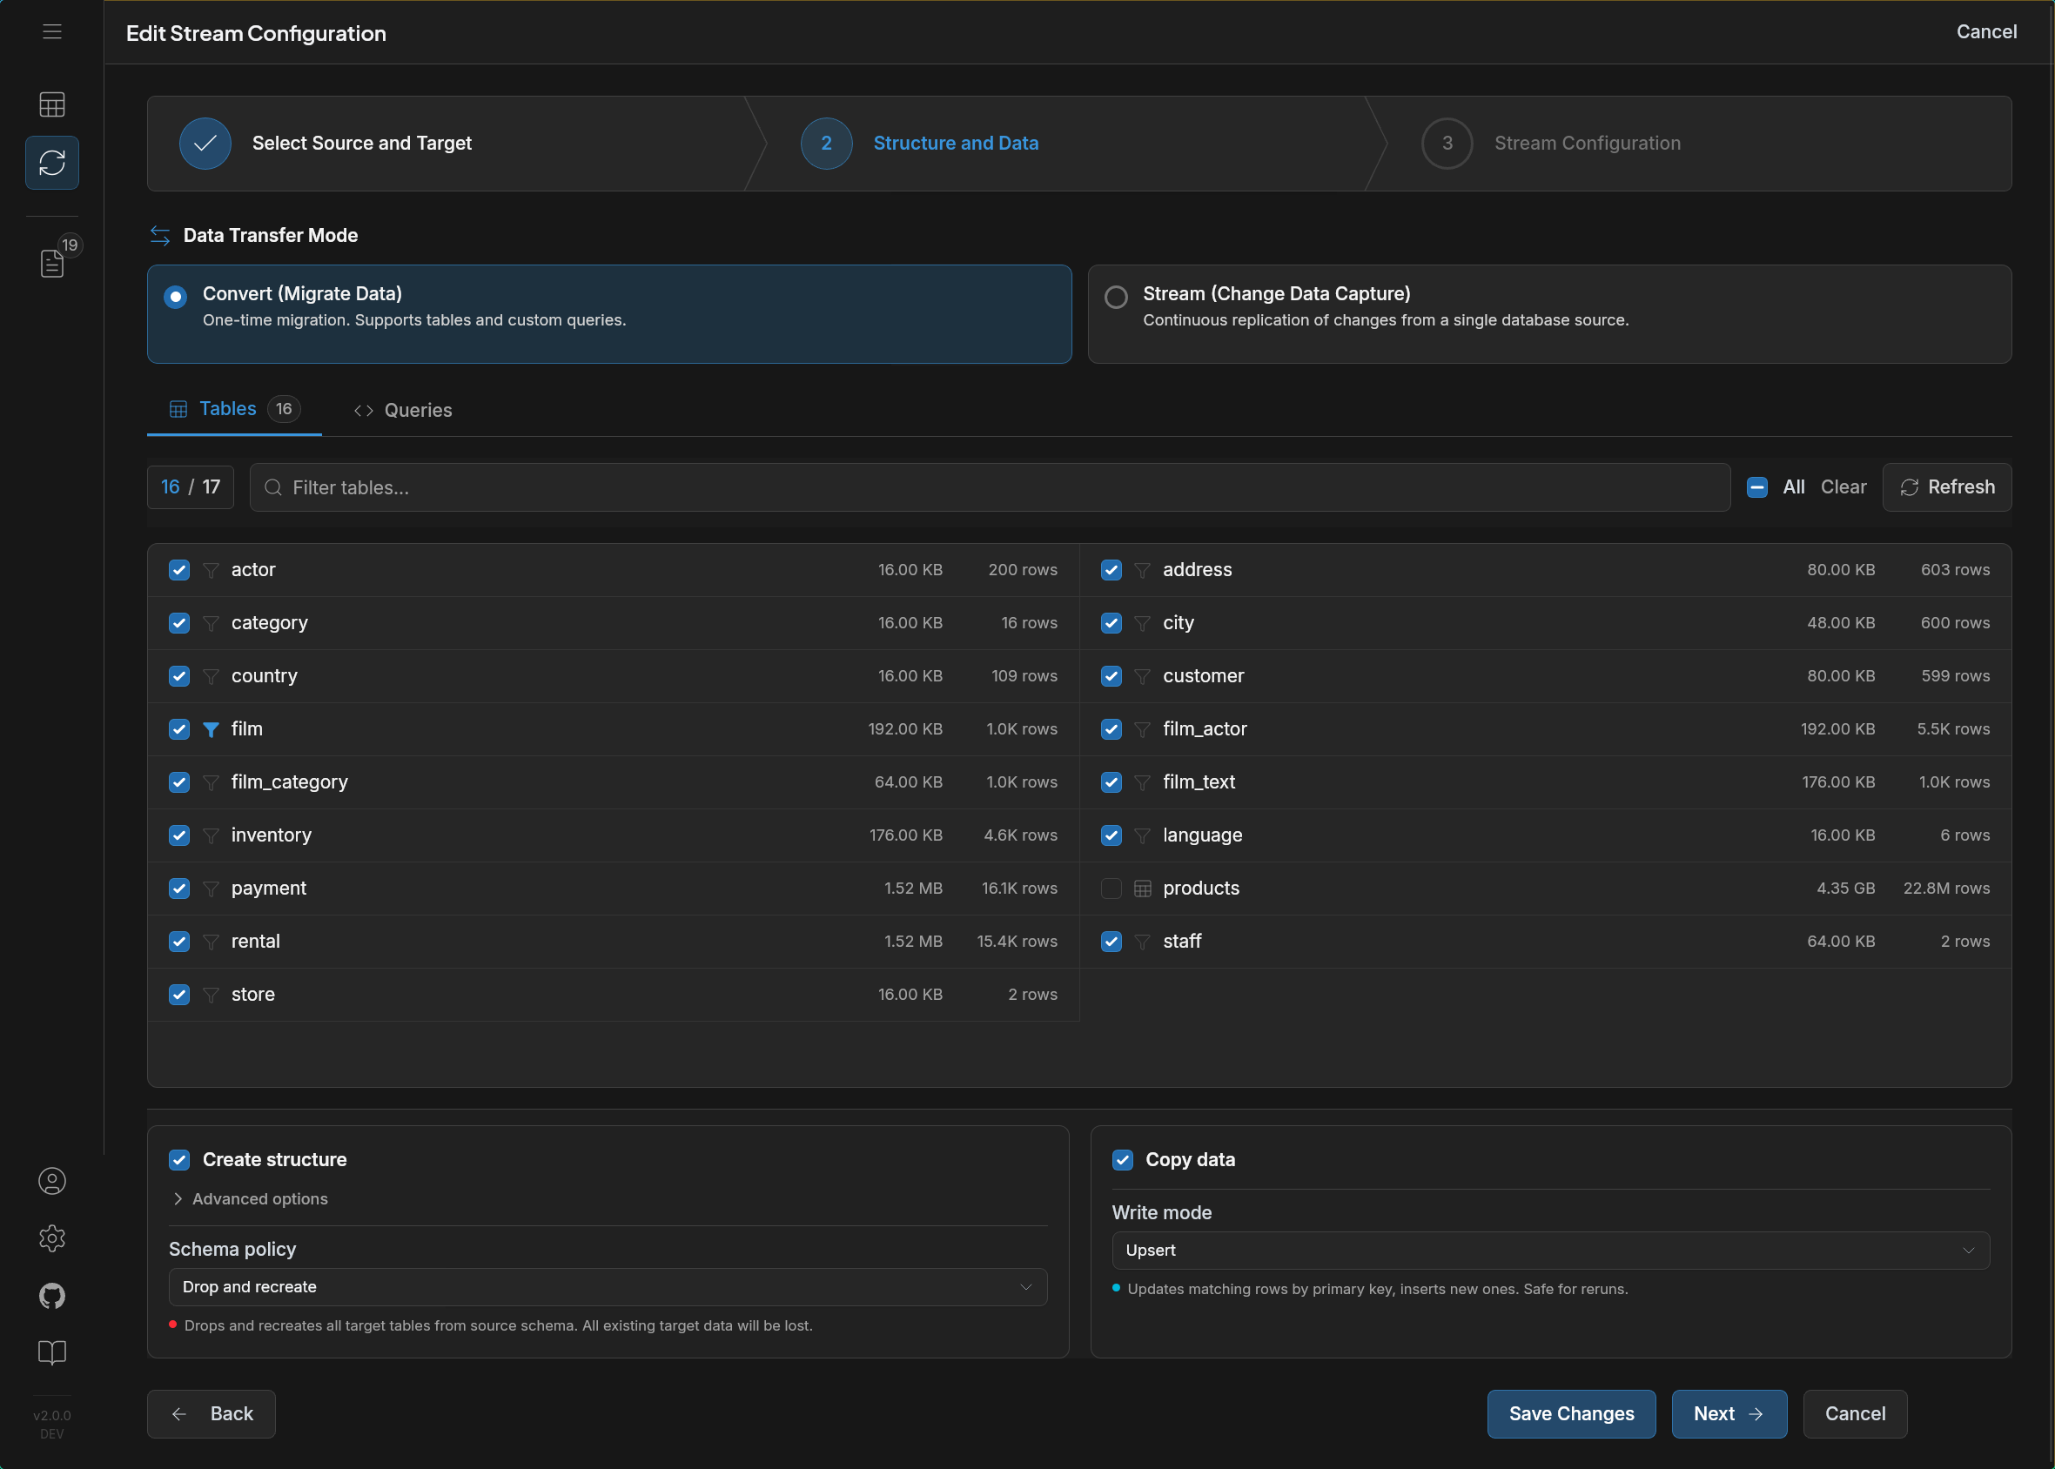Click the active filter icon on film
Viewport: 2055px width, 1469px height.
211,729
